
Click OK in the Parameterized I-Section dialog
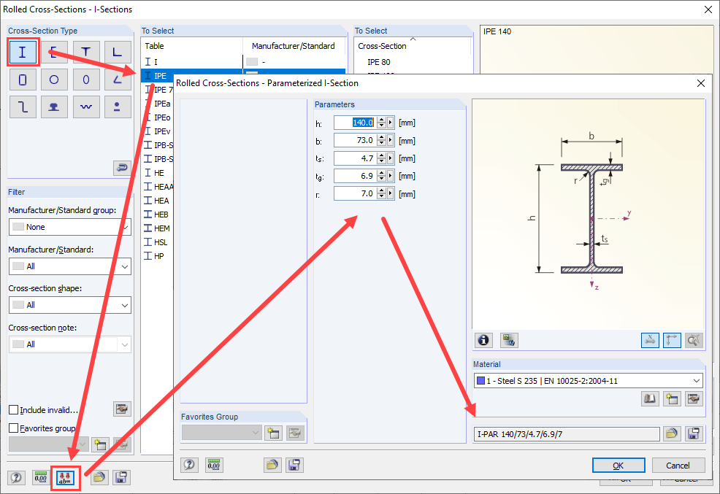coord(618,466)
